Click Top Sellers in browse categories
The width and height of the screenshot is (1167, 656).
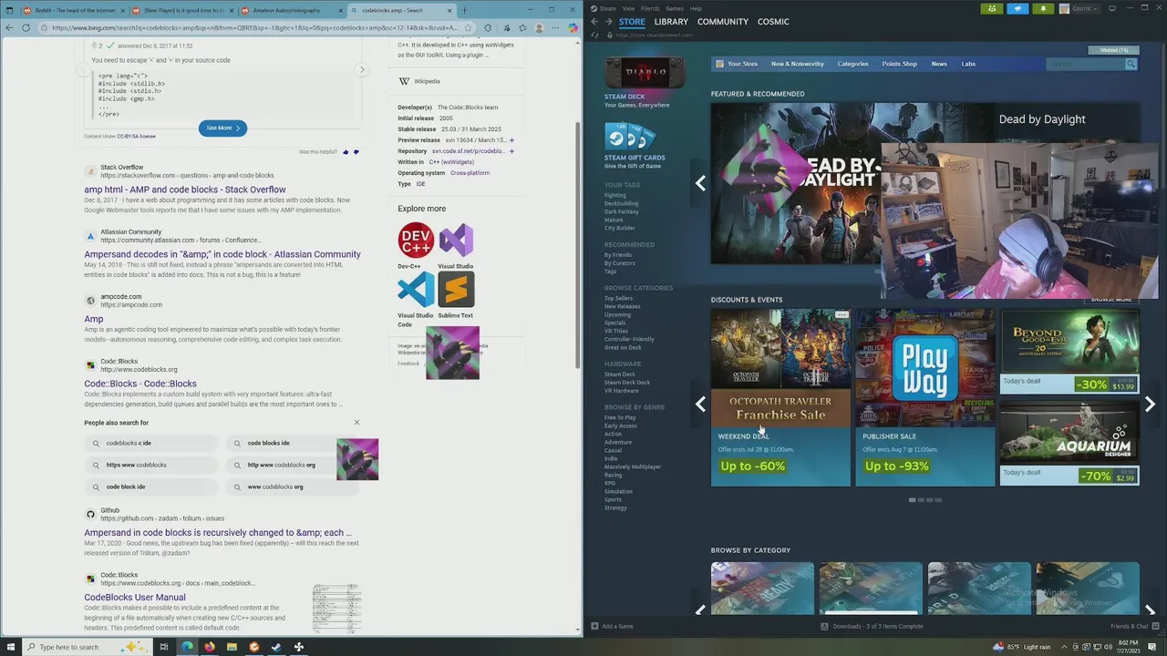click(x=618, y=298)
